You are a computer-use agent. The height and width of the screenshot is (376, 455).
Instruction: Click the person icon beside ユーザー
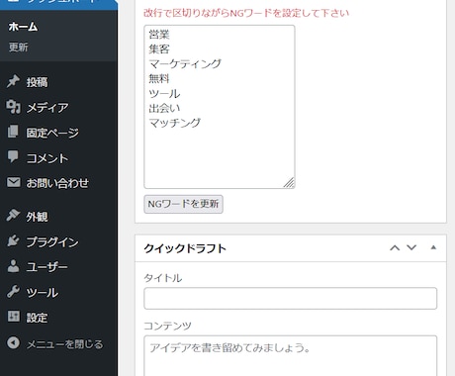(13, 266)
